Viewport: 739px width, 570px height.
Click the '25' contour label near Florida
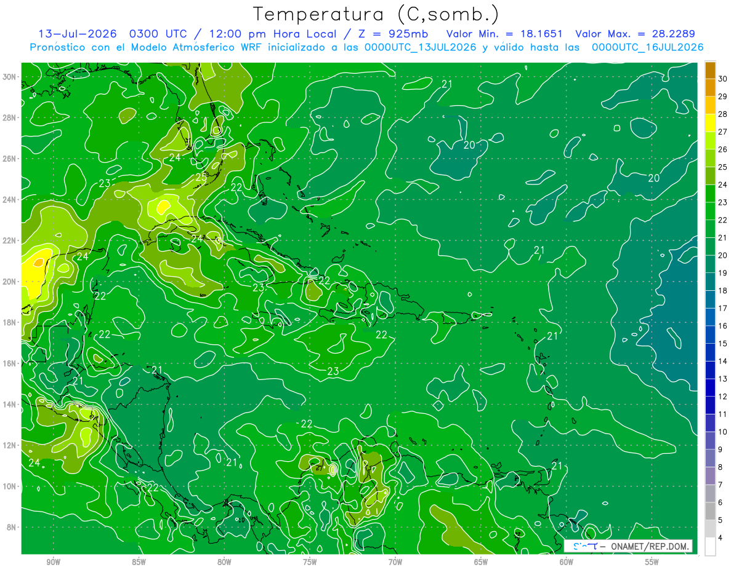coord(201,178)
